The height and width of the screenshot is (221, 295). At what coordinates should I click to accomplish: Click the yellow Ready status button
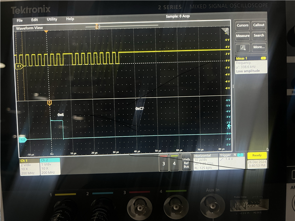pos(257,156)
